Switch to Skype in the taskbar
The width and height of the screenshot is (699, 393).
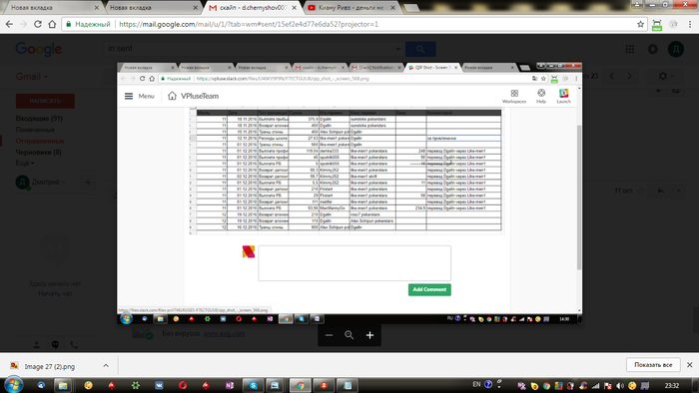tap(254, 385)
